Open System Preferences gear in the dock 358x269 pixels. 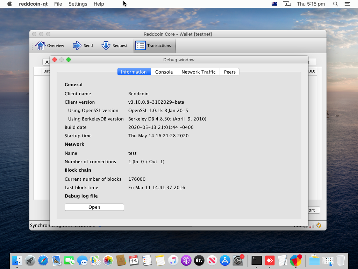pos(238,261)
